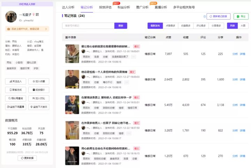Select list view toggle button

233,25
